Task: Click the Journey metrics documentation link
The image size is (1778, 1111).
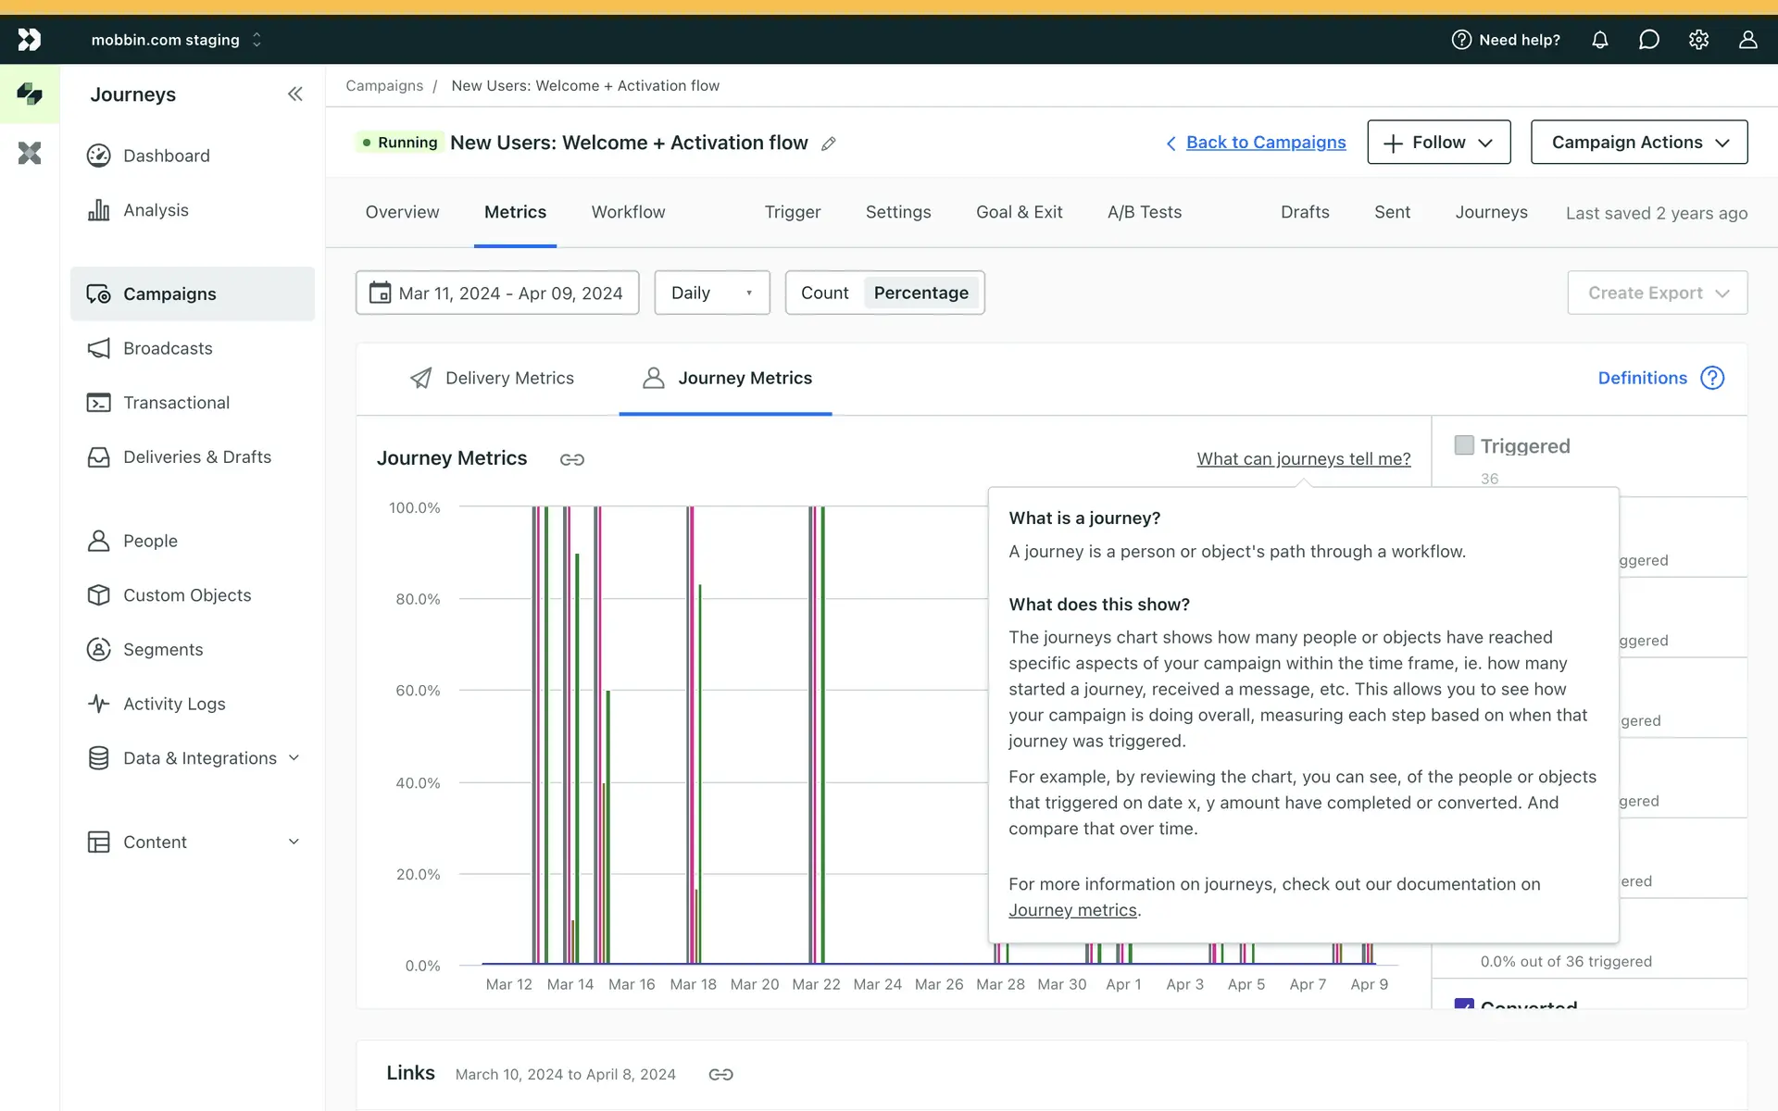Action: coord(1072,910)
